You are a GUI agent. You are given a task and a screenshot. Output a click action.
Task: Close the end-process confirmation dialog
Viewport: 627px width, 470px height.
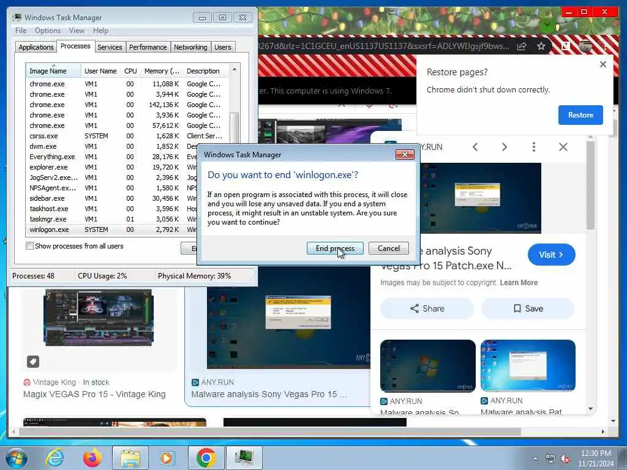405,155
